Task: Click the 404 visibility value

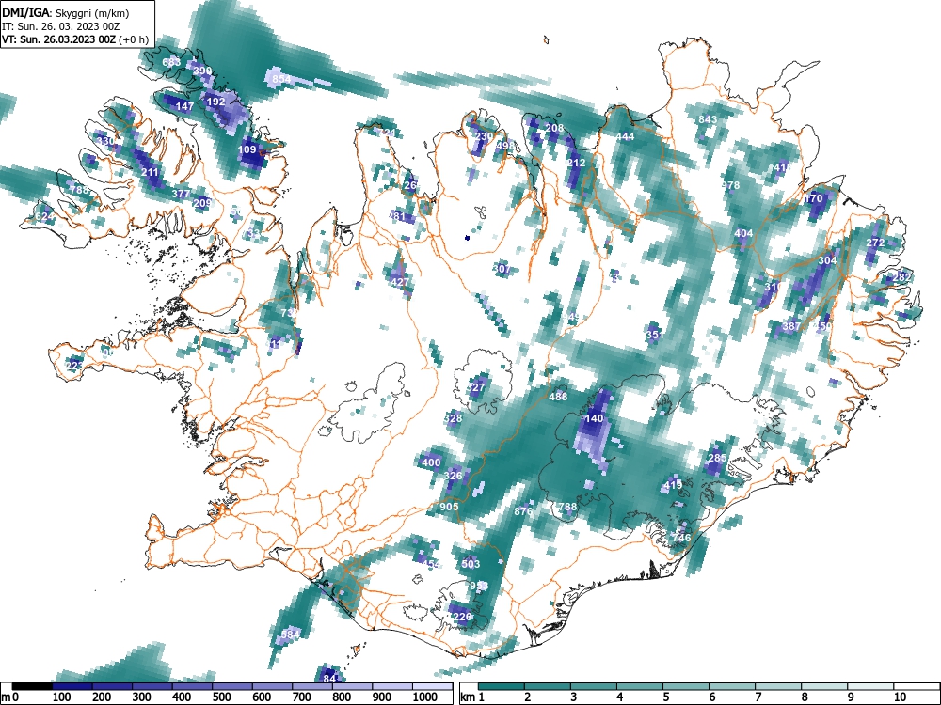Action: pyautogui.click(x=743, y=233)
